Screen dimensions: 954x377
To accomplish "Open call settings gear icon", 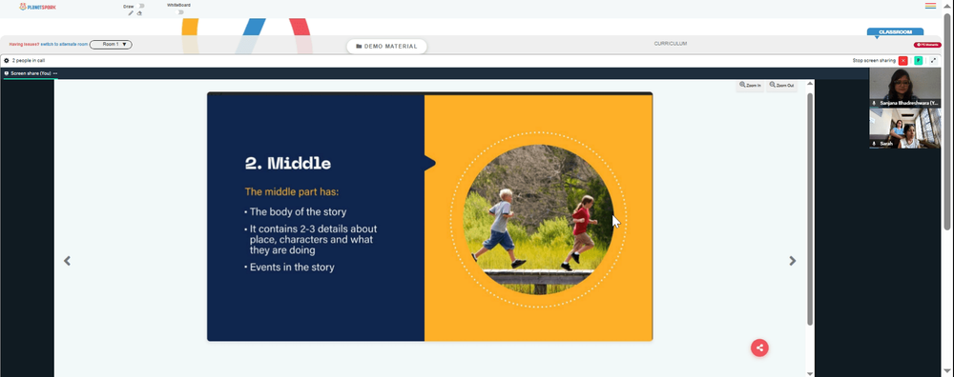I will (6, 61).
